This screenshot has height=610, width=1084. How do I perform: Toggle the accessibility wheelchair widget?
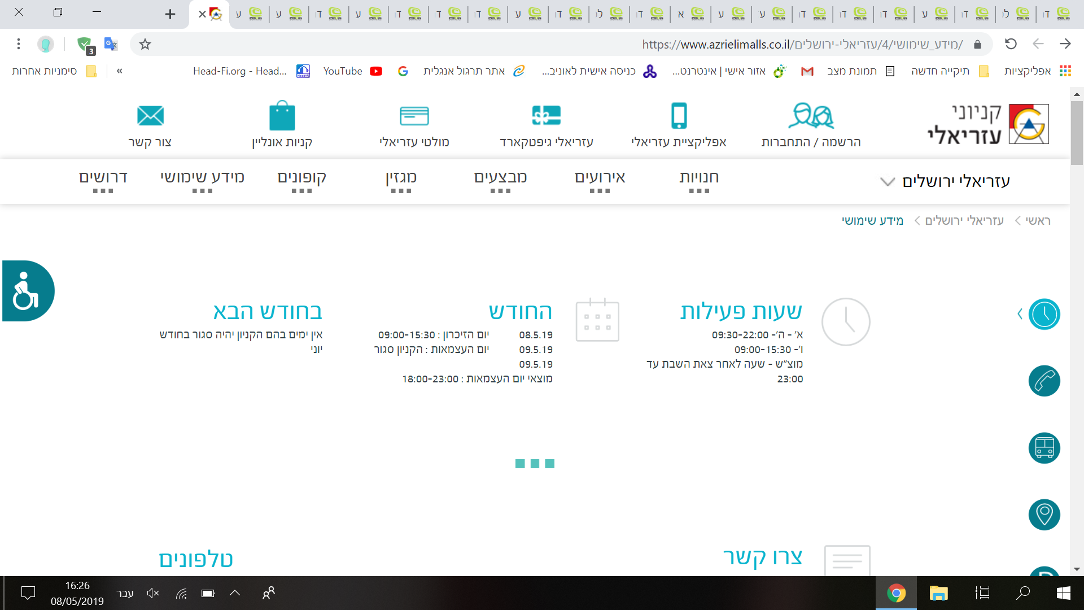[25, 290]
